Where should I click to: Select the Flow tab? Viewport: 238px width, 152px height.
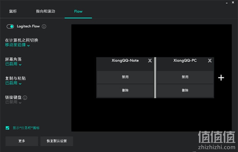point(78,12)
